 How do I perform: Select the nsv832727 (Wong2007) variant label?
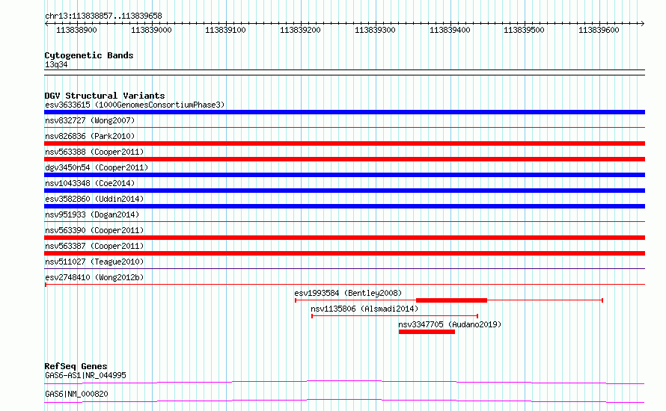point(90,120)
